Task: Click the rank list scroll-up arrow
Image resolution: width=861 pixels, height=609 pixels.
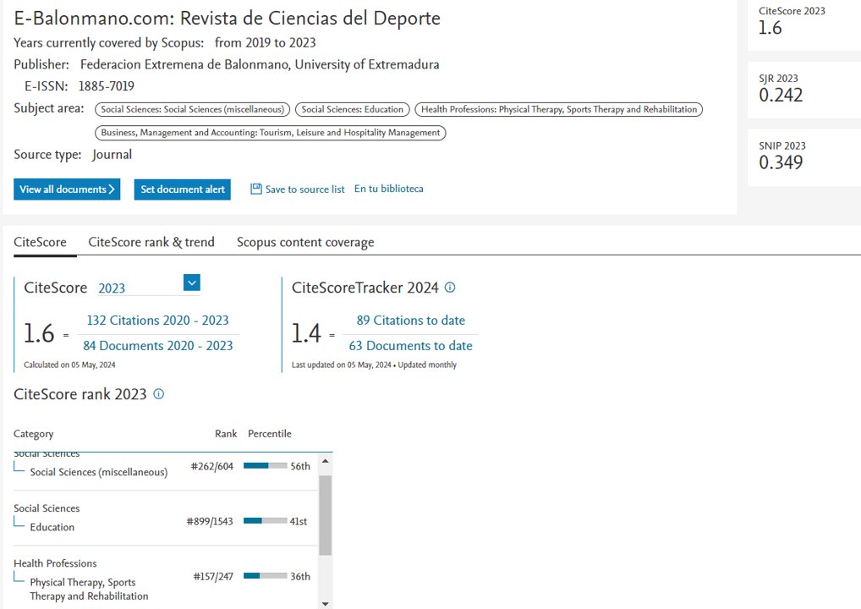Action: [325, 461]
